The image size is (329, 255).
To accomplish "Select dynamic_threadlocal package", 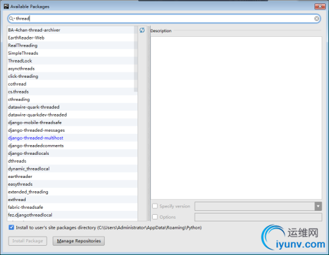I will click(x=72, y=169).
